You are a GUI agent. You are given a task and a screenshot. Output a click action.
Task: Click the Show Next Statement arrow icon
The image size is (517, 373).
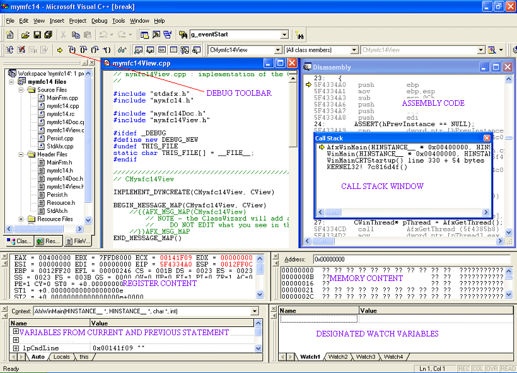[59, 51]
